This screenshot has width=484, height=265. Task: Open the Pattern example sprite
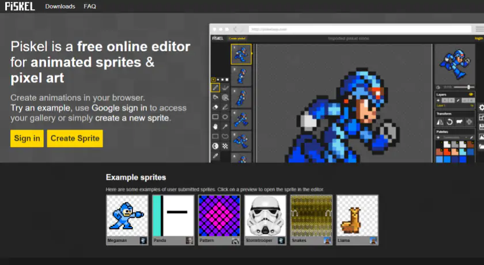pyautogui.click(x=219, y=219)
